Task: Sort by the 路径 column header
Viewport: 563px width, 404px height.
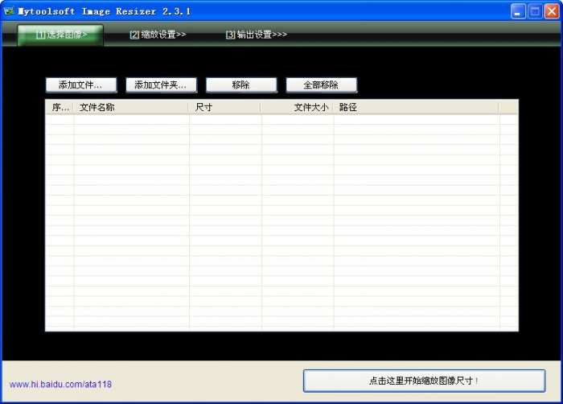Action: pos(416,107)
